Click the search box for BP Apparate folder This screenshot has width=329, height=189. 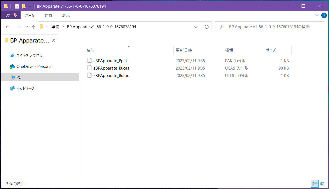pyautogui.click(x=269, y=27)
